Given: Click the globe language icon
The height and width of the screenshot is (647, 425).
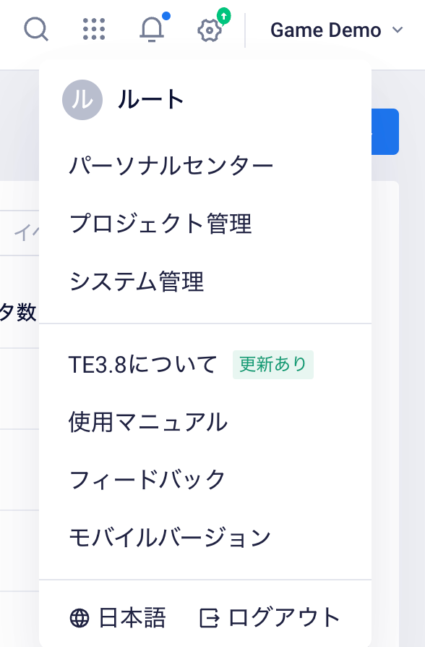Looking at the screenshot, I should 80,618.
